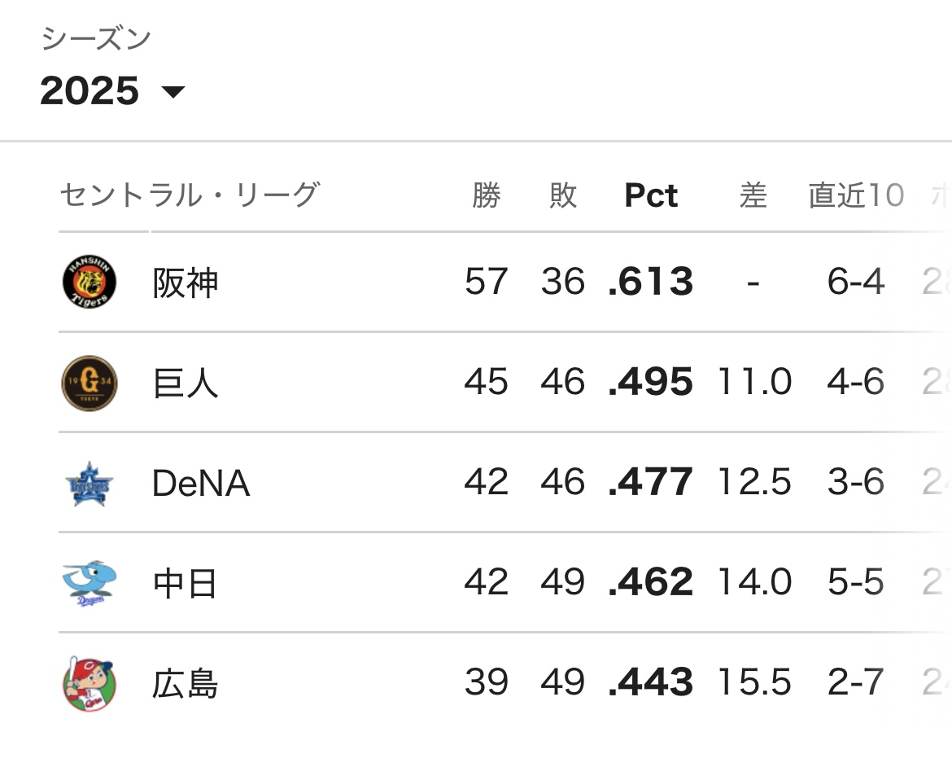This screenshot has width=952, height=767.
Task: Click the partially hidden column header after 直近10
Action: pos(941,195)
